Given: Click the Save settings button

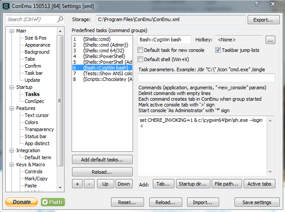Looking at the screenshot, I should tap(257, 202).
